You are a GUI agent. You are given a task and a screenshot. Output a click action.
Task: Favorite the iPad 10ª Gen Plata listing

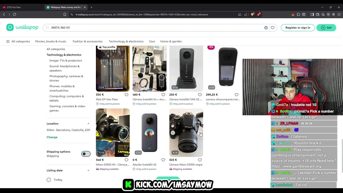pyautogui.click(x=126, y=95)
